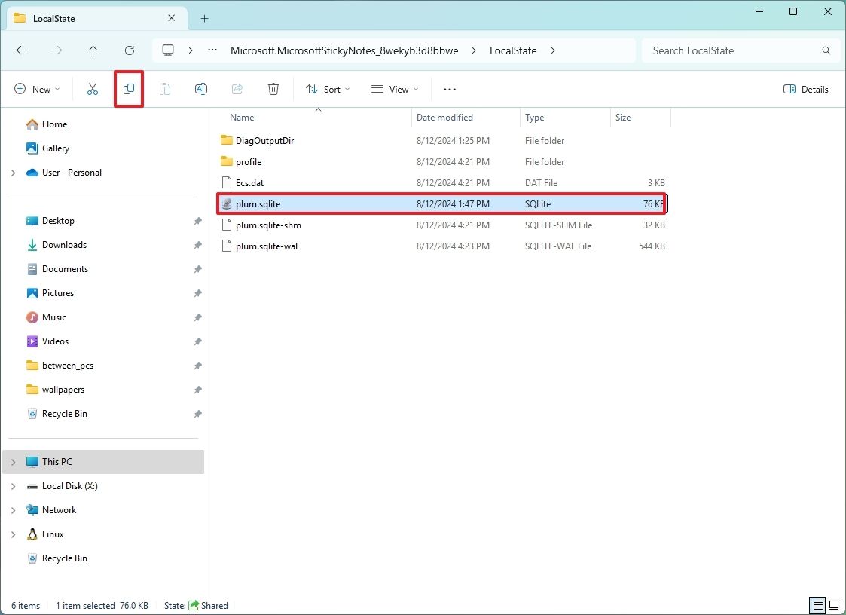Open the New item dropdown
This screenshot has width=846, height=615.
37,89
